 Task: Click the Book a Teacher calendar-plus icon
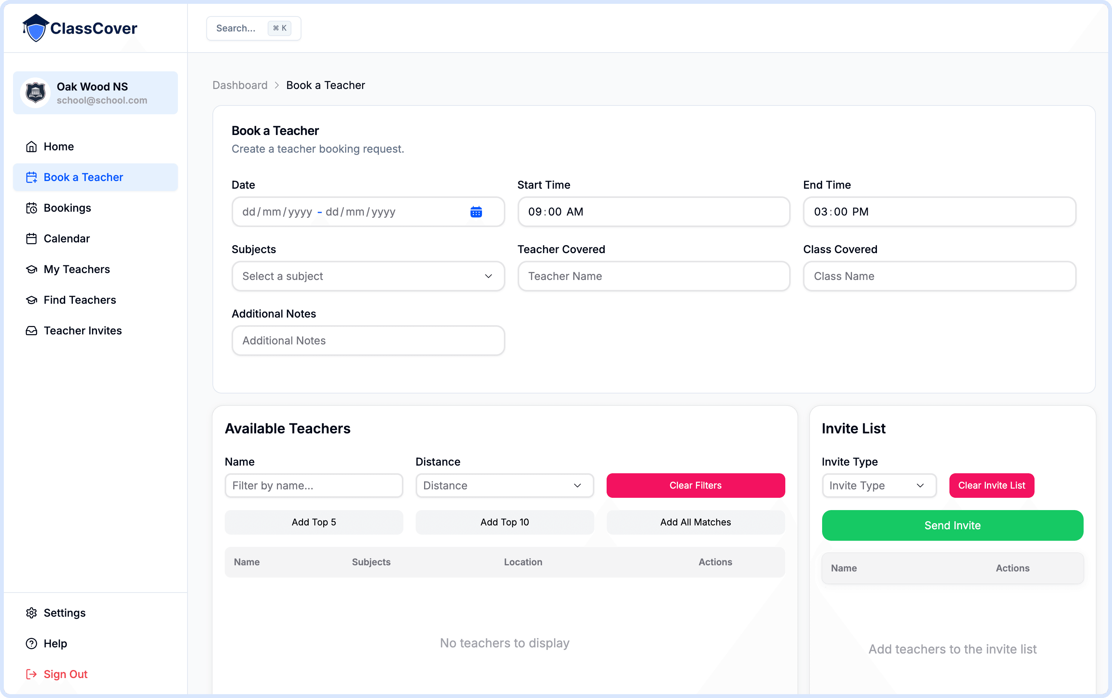point(31,177)
